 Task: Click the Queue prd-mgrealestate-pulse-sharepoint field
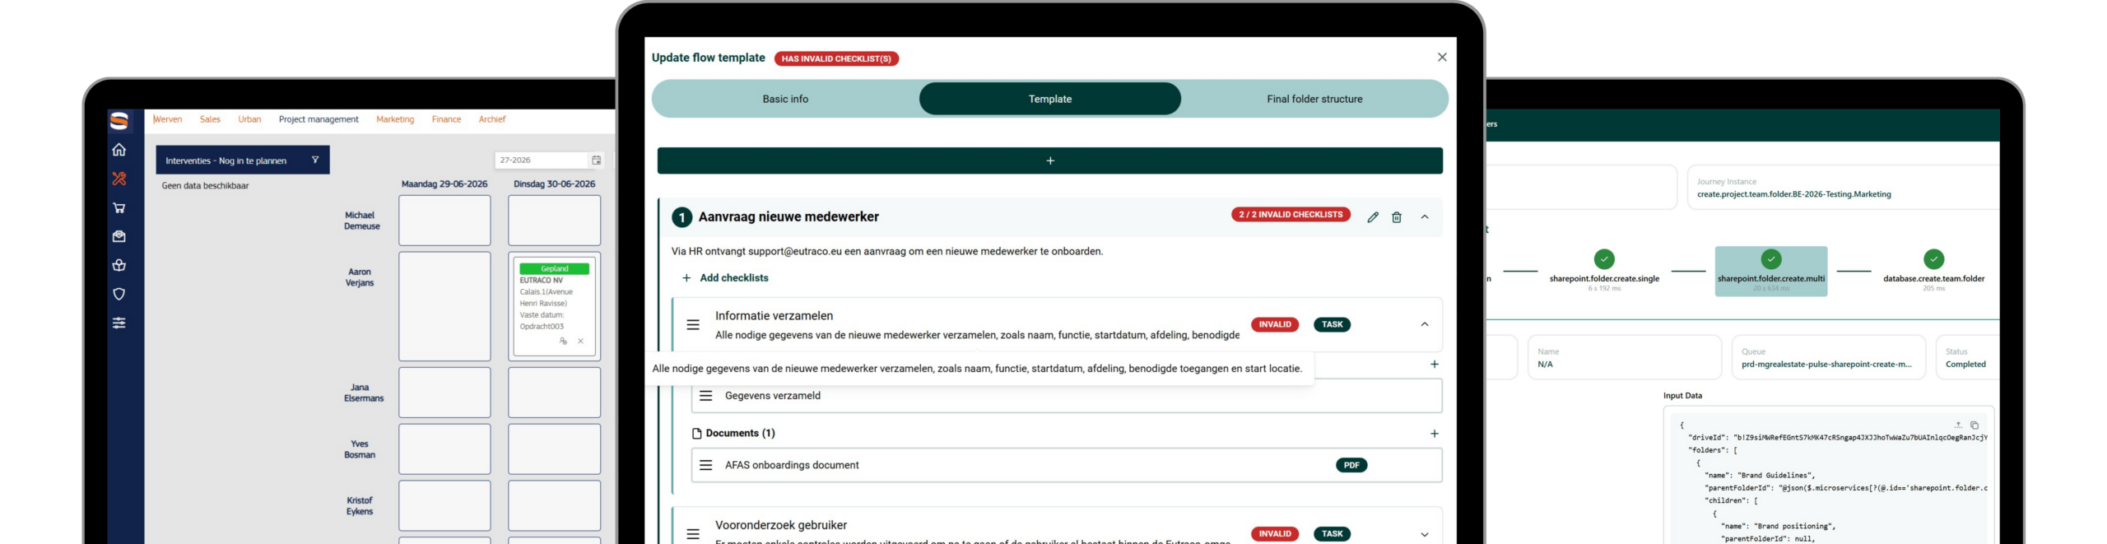point(1828,357)
